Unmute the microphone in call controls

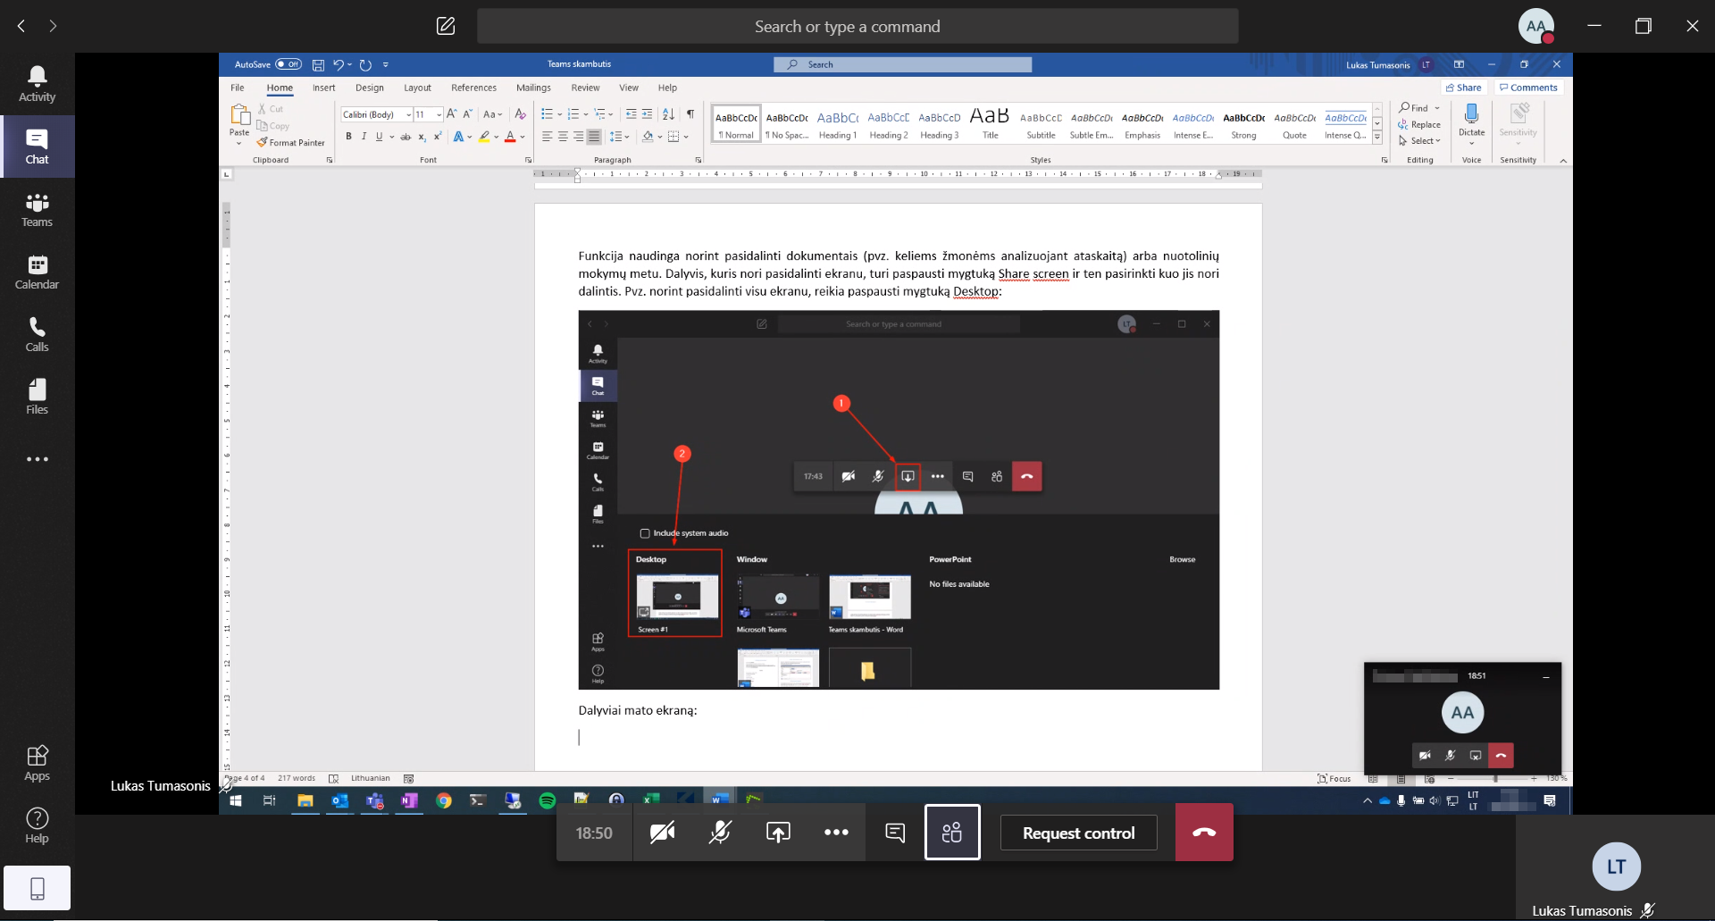720,833
